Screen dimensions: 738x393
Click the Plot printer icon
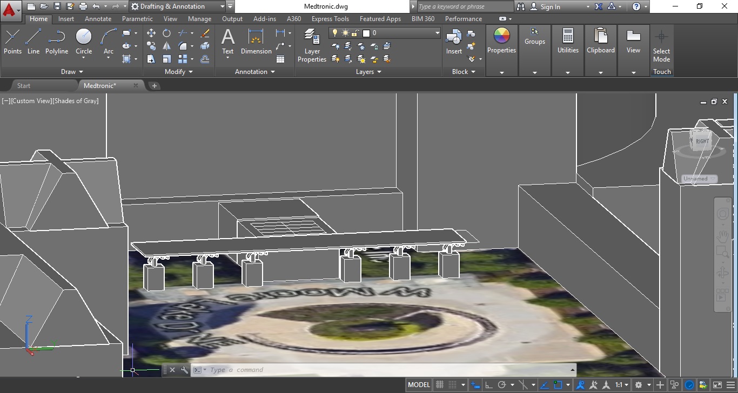pos(83,6)
